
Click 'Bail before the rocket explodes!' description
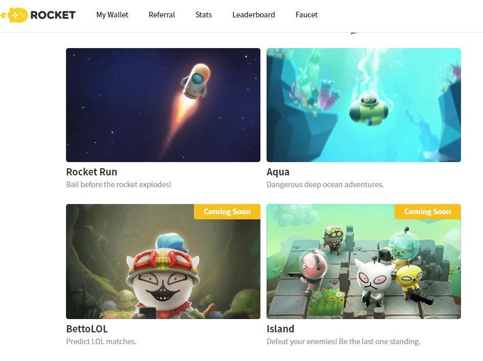[119, 185]
